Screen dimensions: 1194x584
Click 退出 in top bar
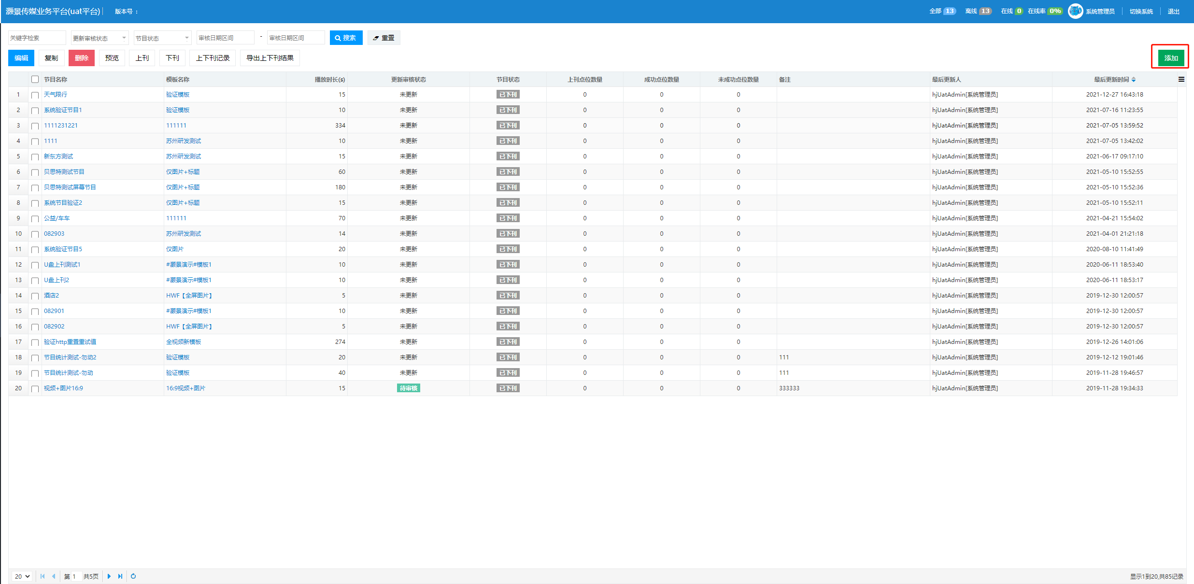[x=1174, y=12]
